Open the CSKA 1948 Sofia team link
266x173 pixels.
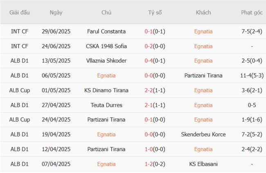pos(106,46)
